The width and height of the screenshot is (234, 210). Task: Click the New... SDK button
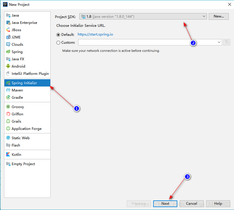coord(219,16)
